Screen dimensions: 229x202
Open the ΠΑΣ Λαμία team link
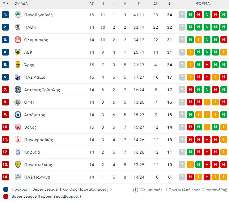coord(35,77)
